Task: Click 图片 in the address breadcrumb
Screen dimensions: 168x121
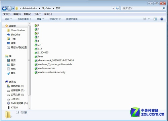Action: point(58,8)
